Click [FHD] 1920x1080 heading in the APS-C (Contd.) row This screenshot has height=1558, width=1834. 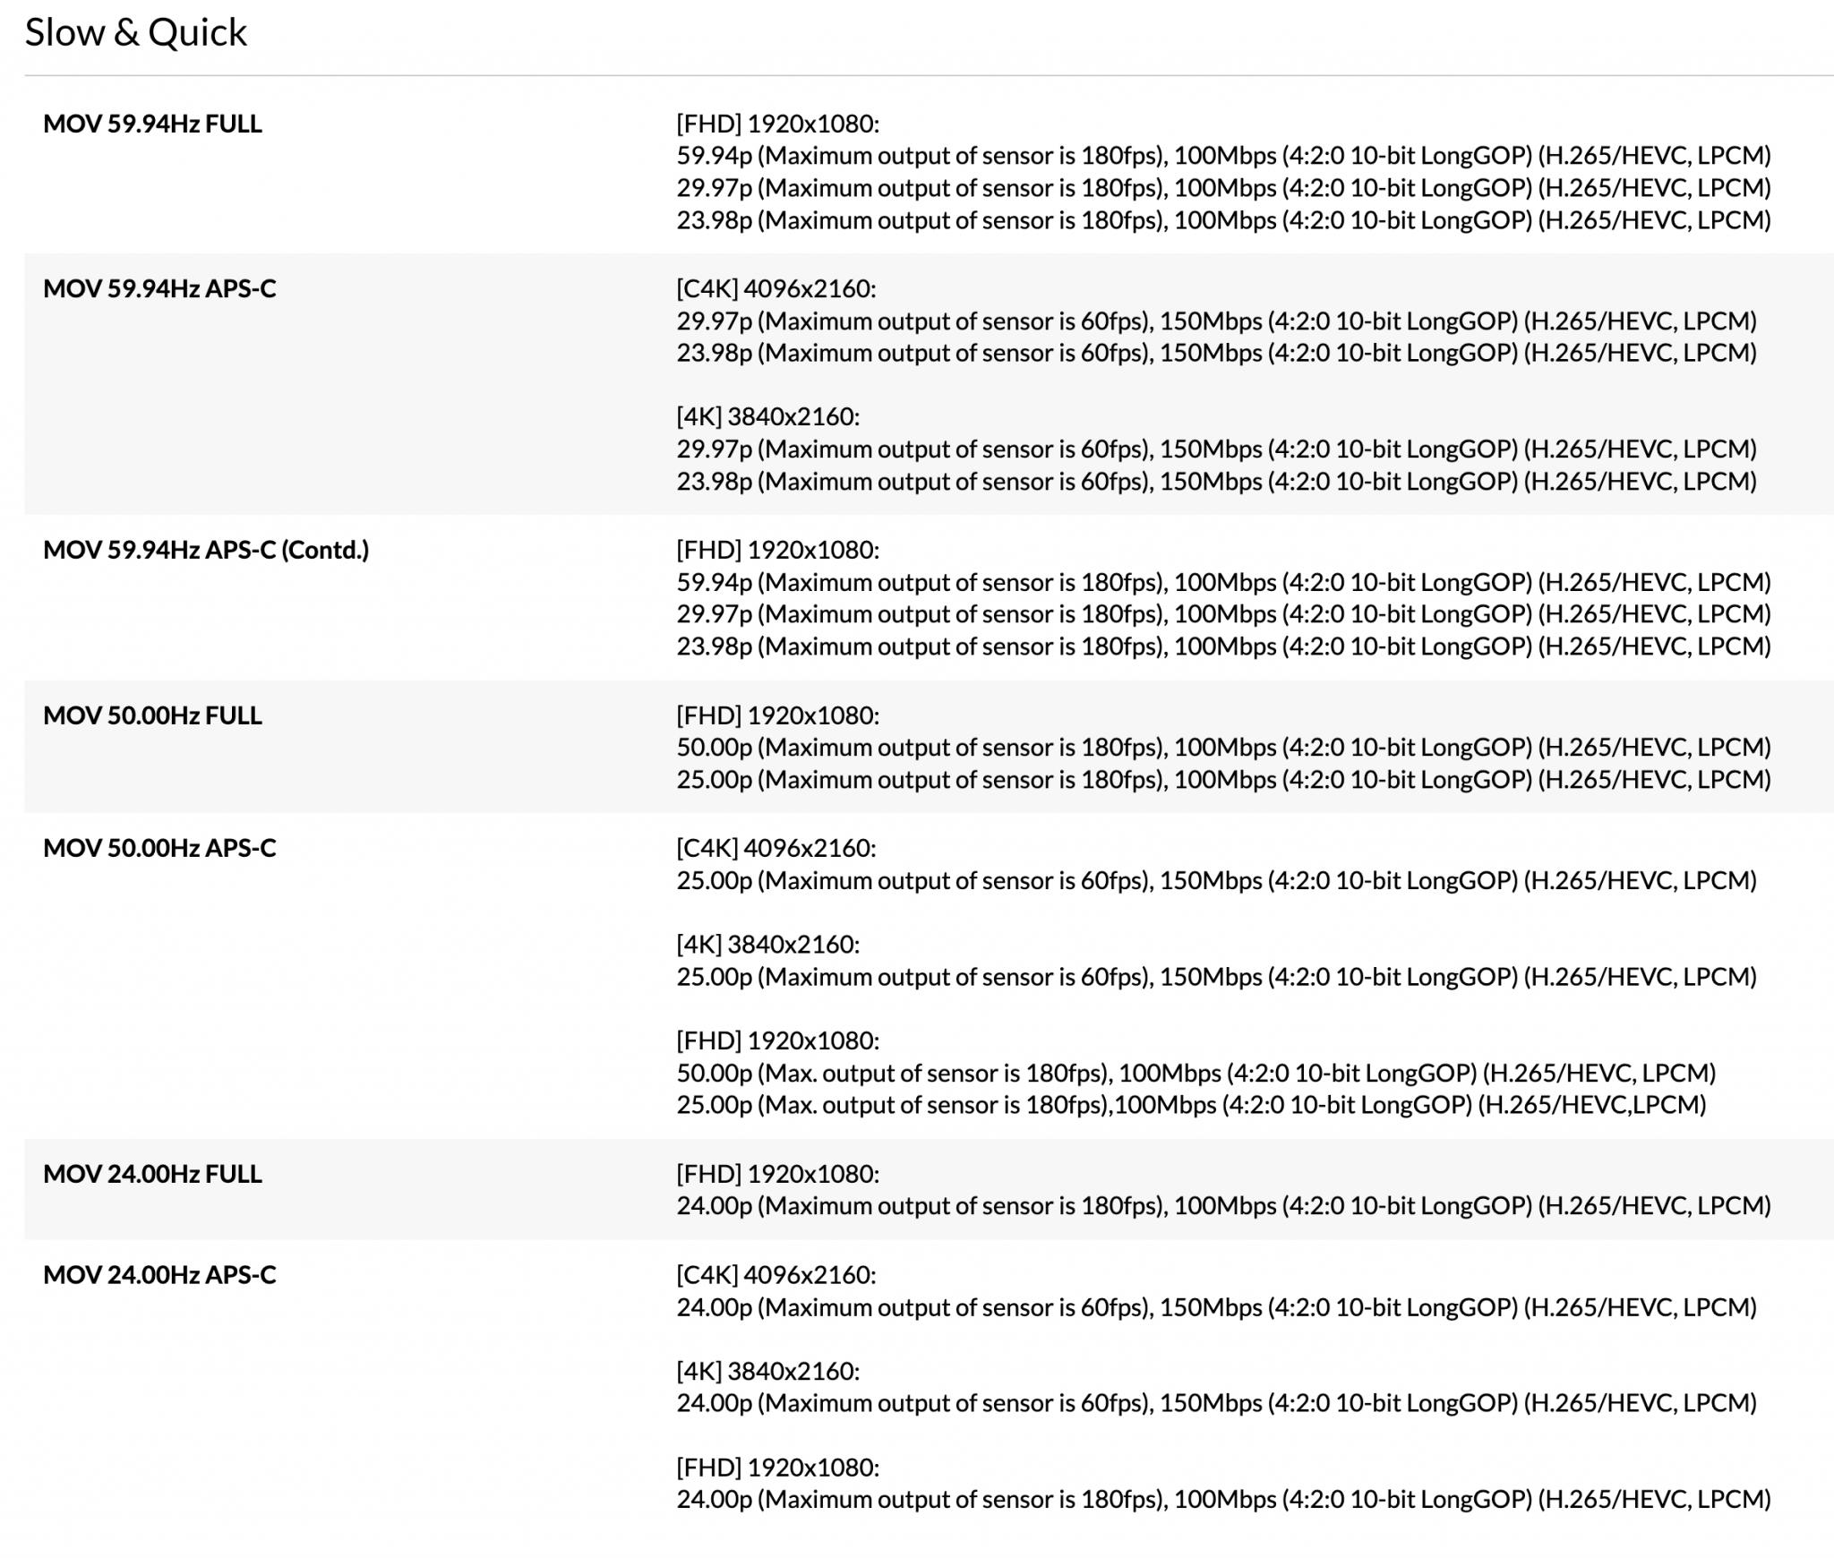[777, 550]
